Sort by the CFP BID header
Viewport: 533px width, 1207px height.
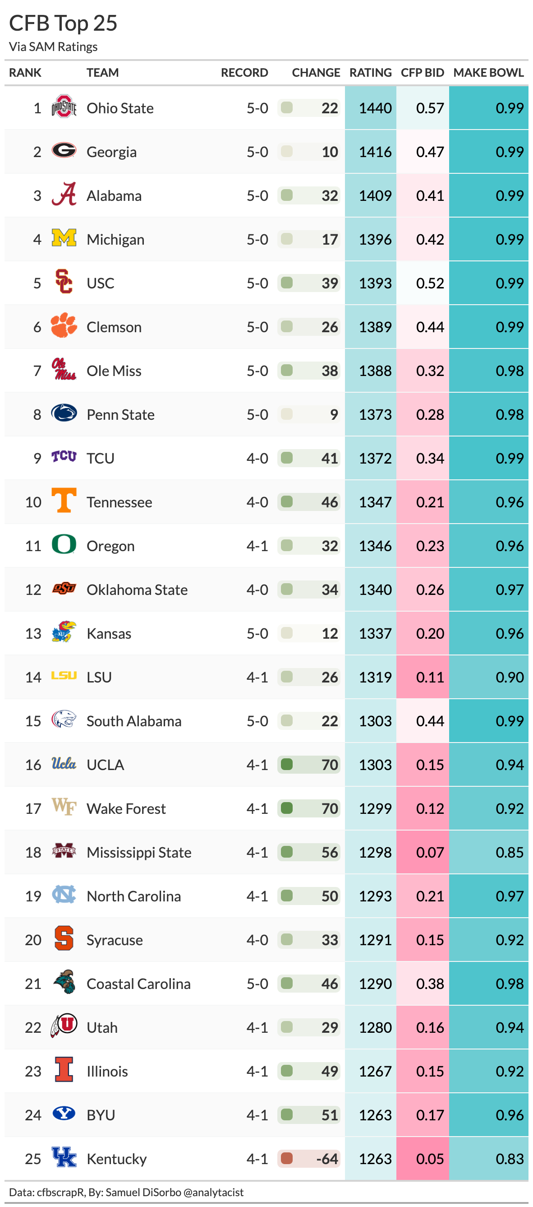point(422,73)
